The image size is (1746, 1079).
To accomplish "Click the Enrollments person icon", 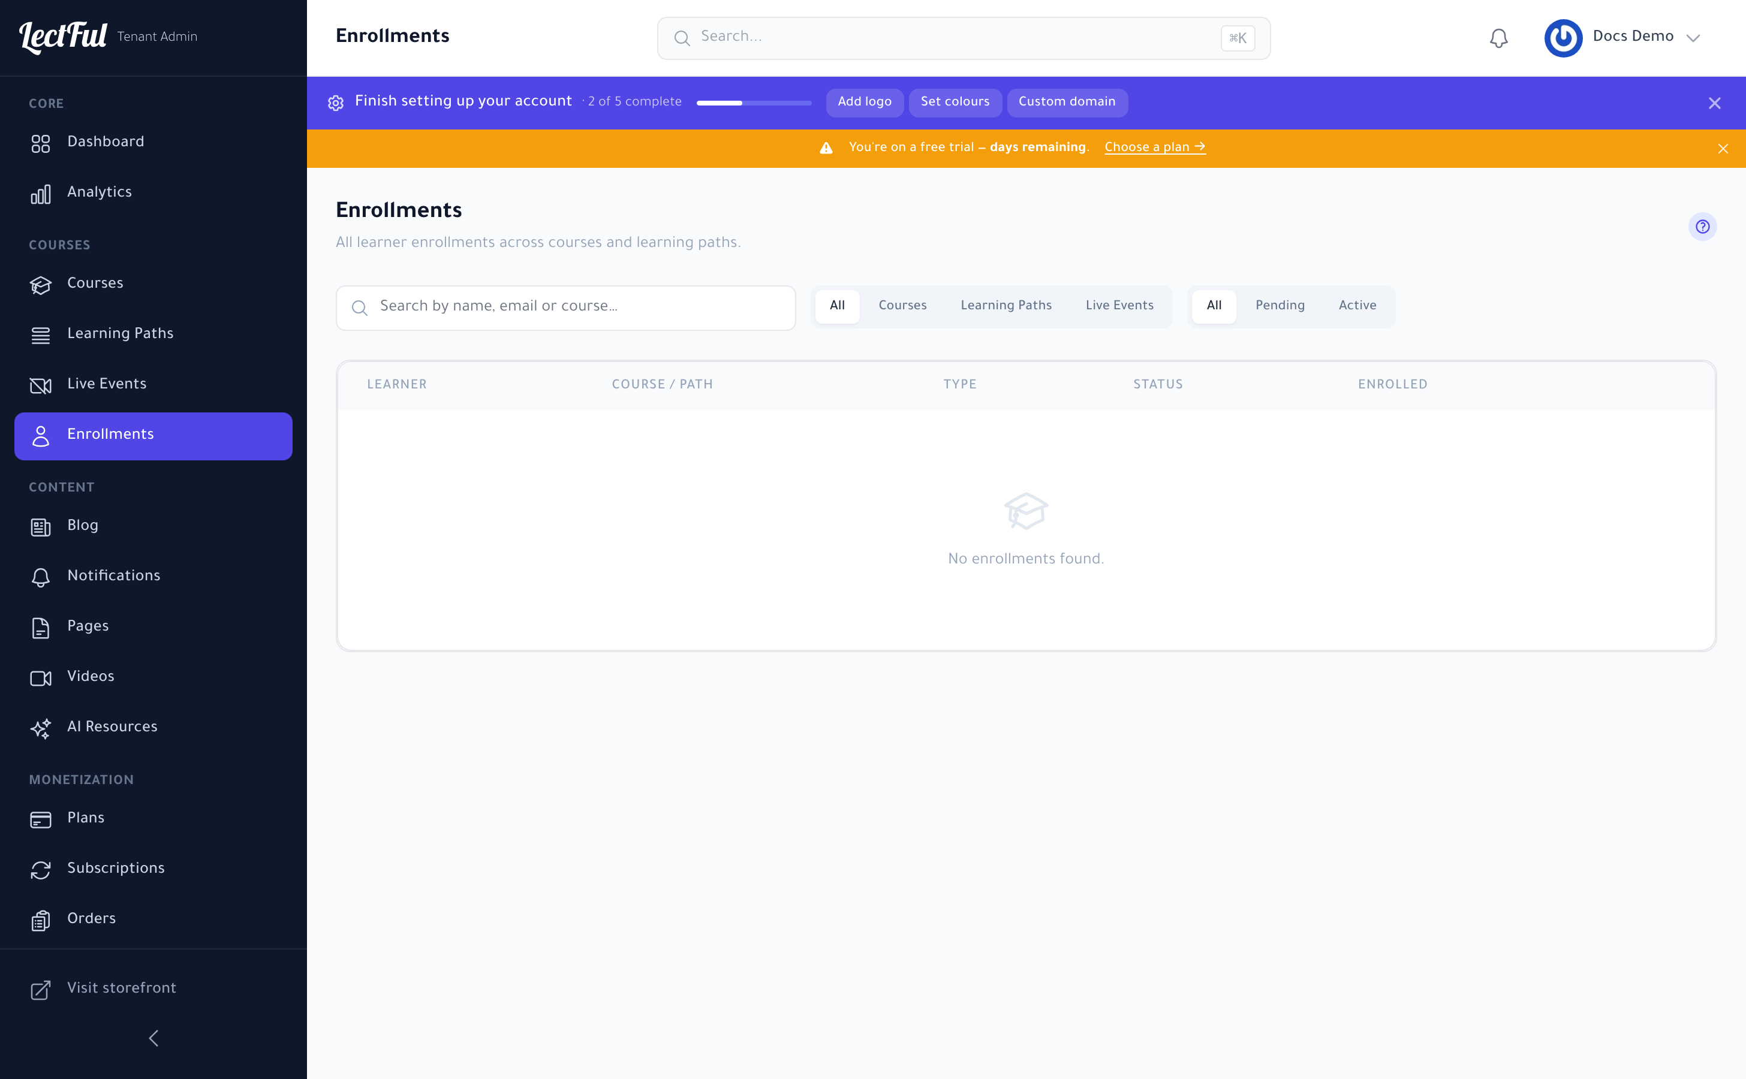I will pos(41,436).
